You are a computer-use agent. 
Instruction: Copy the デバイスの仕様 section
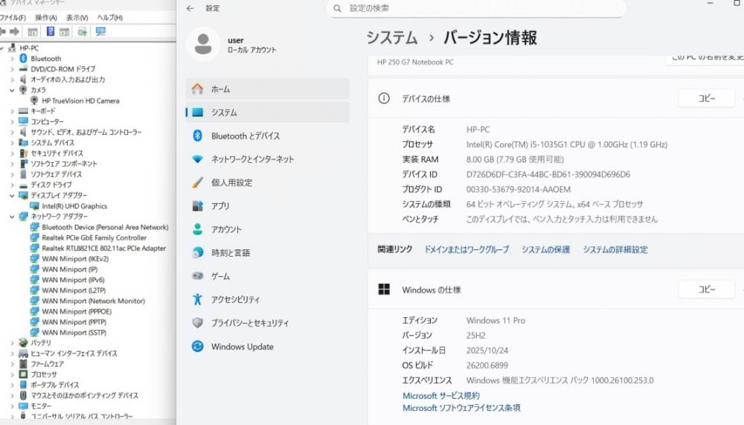point(707,98)
